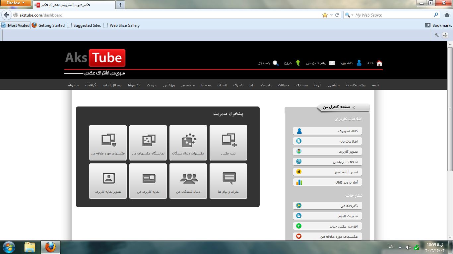This screenshot has width=453, height=254.
Task: Show hidden tray icons arrow on taskbar
Action: pyautogui.click(x=400, y=247)
